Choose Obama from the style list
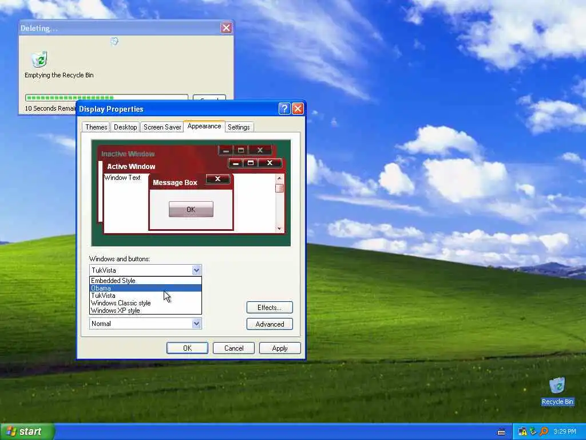Viewport: 586px width, 440px height. [x=145, y=288]
